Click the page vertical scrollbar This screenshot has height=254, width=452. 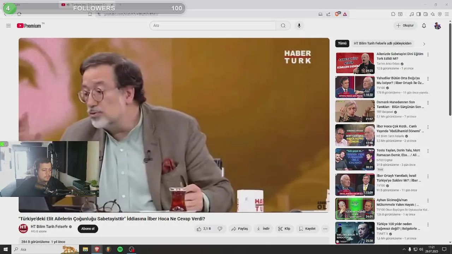click(450, 69)
